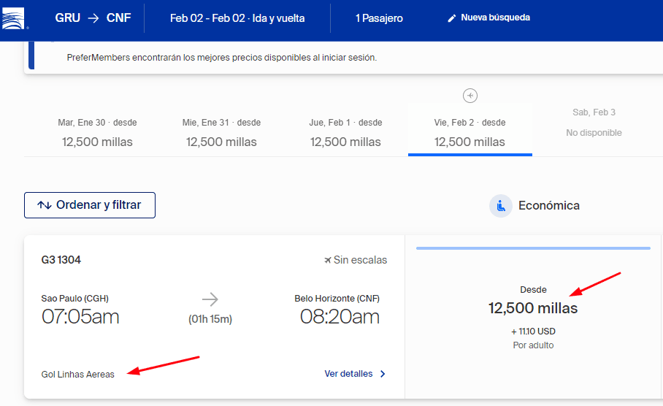This screenshot has height=406, width=663.
Task: Click the sort arrows icon
Action: [45, 205]
